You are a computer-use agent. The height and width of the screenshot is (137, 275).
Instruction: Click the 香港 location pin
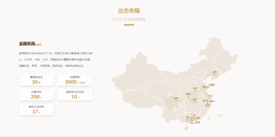point(196,120)
